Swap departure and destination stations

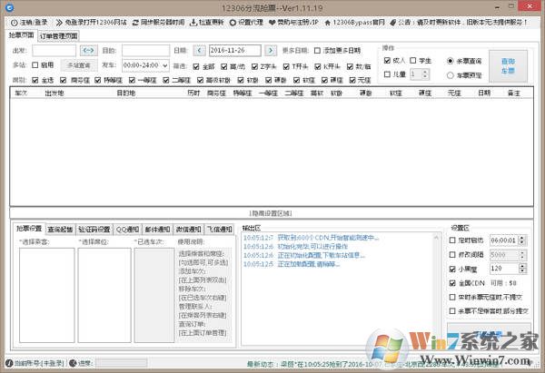88,51
